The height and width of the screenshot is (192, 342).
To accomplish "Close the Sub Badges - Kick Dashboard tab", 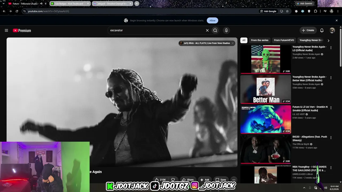I will 88,4.
